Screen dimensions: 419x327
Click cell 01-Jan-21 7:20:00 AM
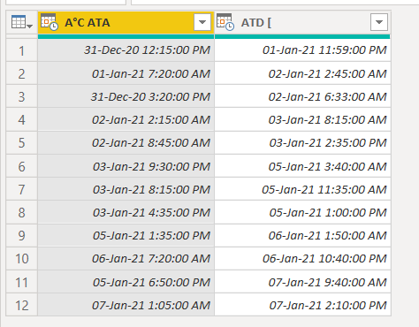point(126,73)
